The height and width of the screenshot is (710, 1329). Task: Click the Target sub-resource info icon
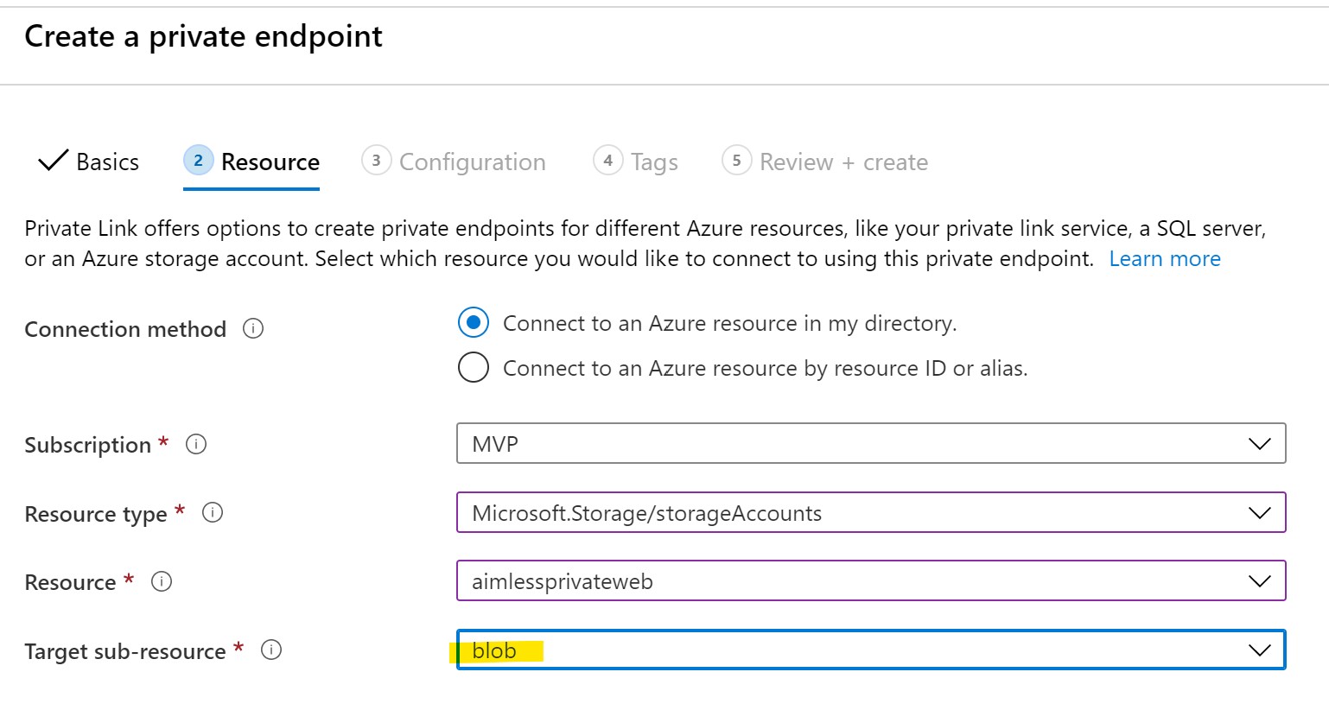pyautogui.click(x=271, y=650)
